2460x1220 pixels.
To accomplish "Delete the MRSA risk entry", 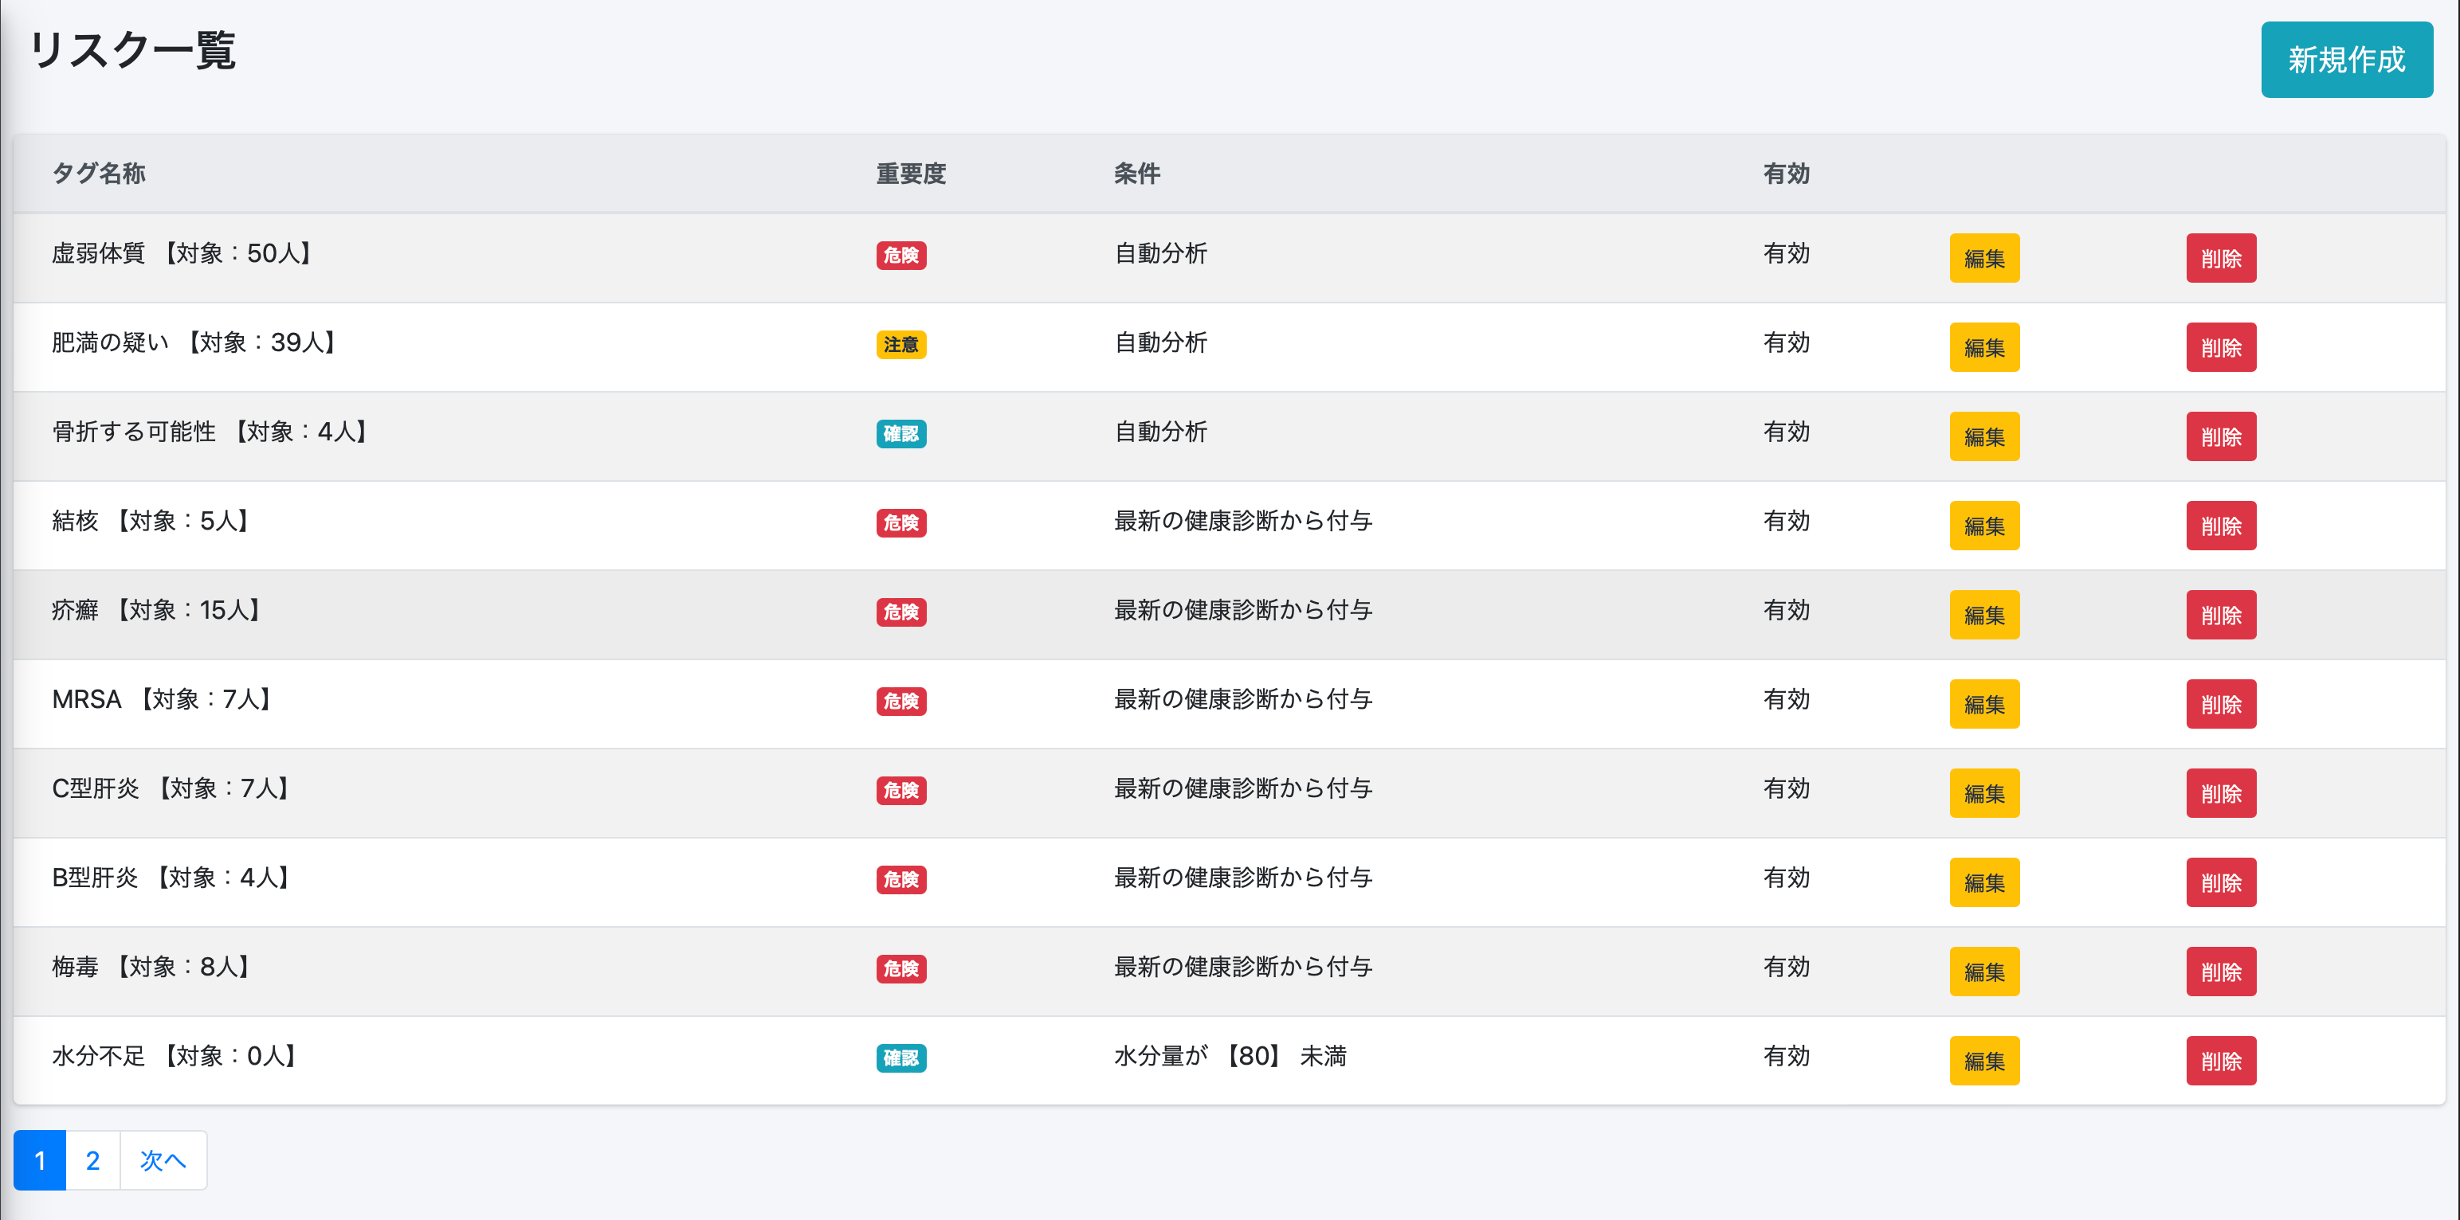I will (x=2220, y=703).
